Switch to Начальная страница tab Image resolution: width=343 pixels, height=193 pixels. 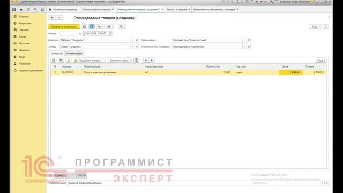pyautogui.click(x=63, y=9)
